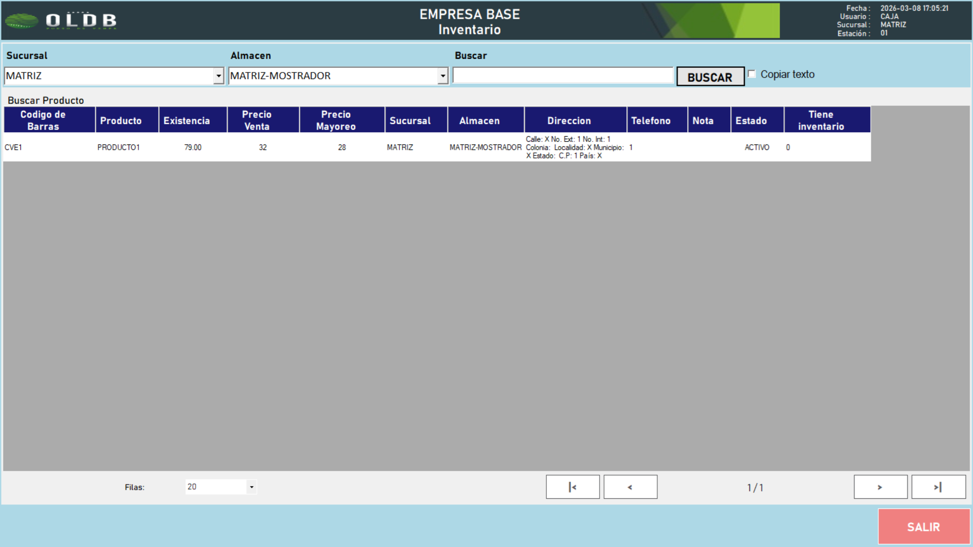Click the ACTIVO status cell
Screen dimensions: 973x547
click(x=757, y=147)
